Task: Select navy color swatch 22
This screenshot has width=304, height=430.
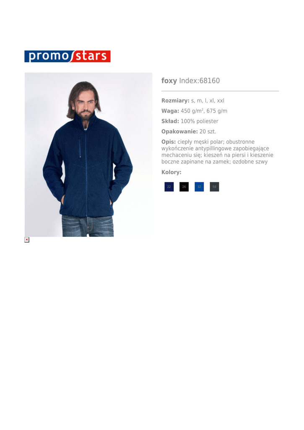Action: click(x=169, y=187)
